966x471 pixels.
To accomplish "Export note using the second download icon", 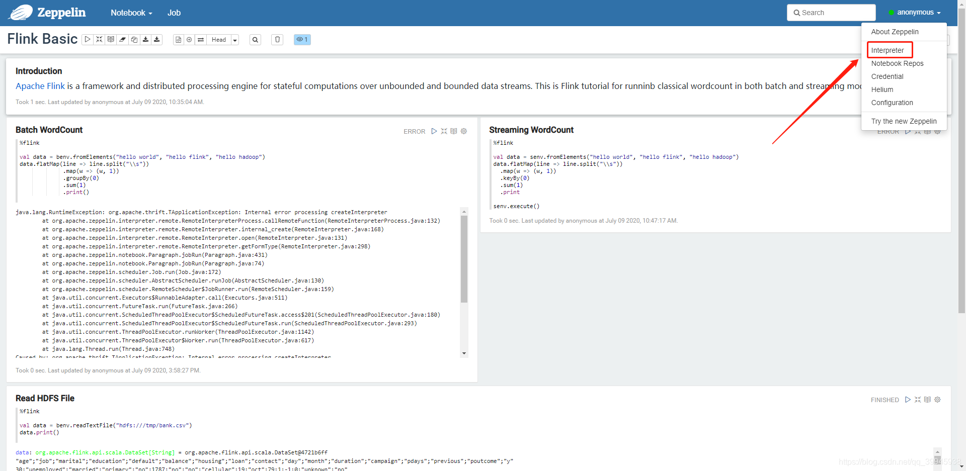I will (x=157, y=39).
